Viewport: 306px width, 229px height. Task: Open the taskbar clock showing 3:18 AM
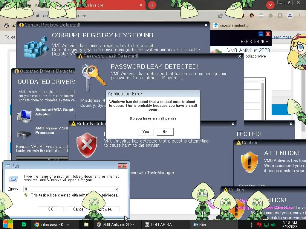(290, 225)
